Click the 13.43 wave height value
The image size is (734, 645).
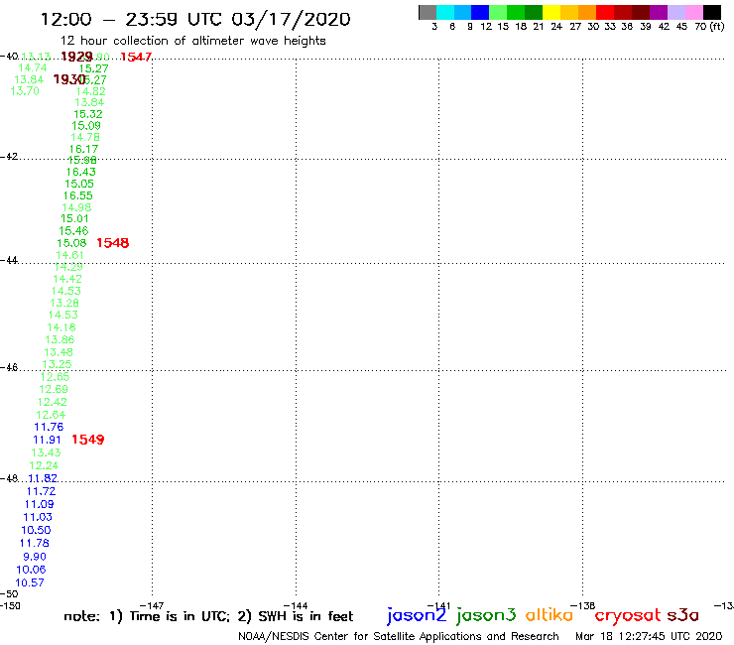[46, 452]
